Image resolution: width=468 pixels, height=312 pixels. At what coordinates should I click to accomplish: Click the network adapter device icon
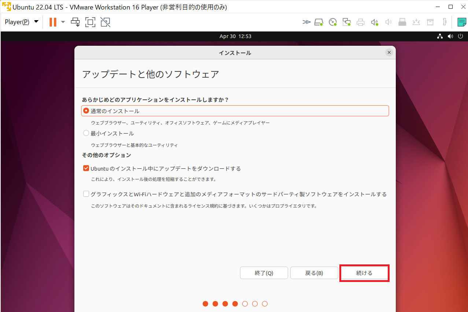coord(347,22)
